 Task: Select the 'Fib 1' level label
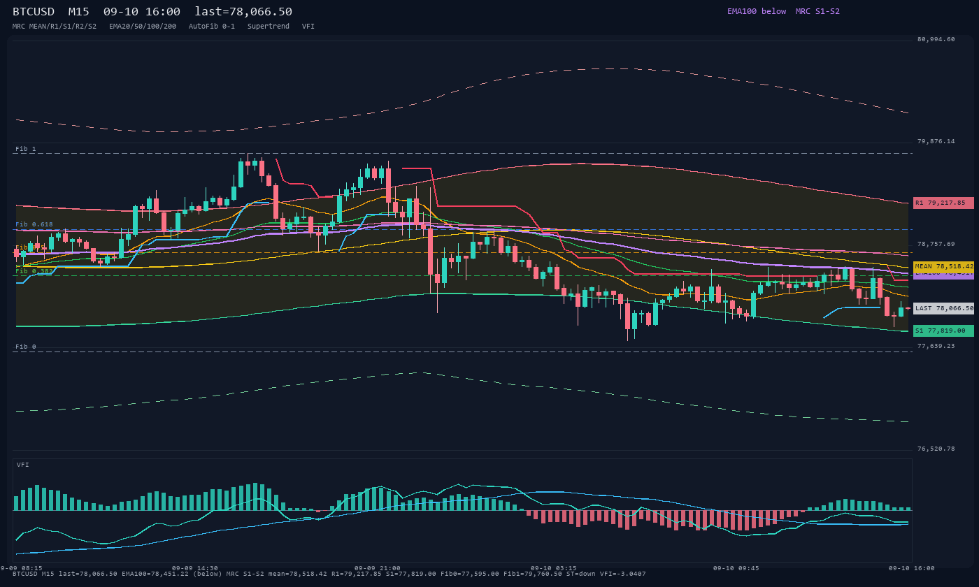[x=26, y=149]
